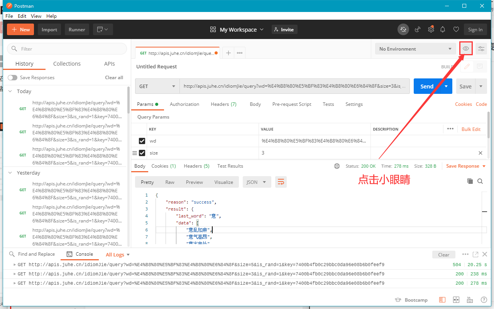Image resolution: width=494 pixels, height=309 pixels.
Task: Click the heart icon in header
Action: coord(456,29)
